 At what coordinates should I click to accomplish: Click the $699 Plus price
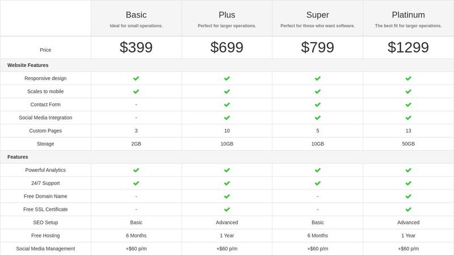coord(227,48)
